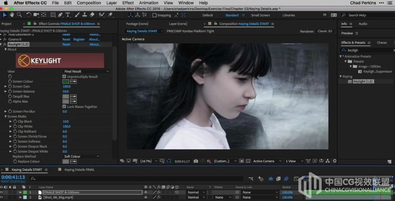Expand FINALE SHOT 8-100mm layer properties
395x201 pixels.
21,192
